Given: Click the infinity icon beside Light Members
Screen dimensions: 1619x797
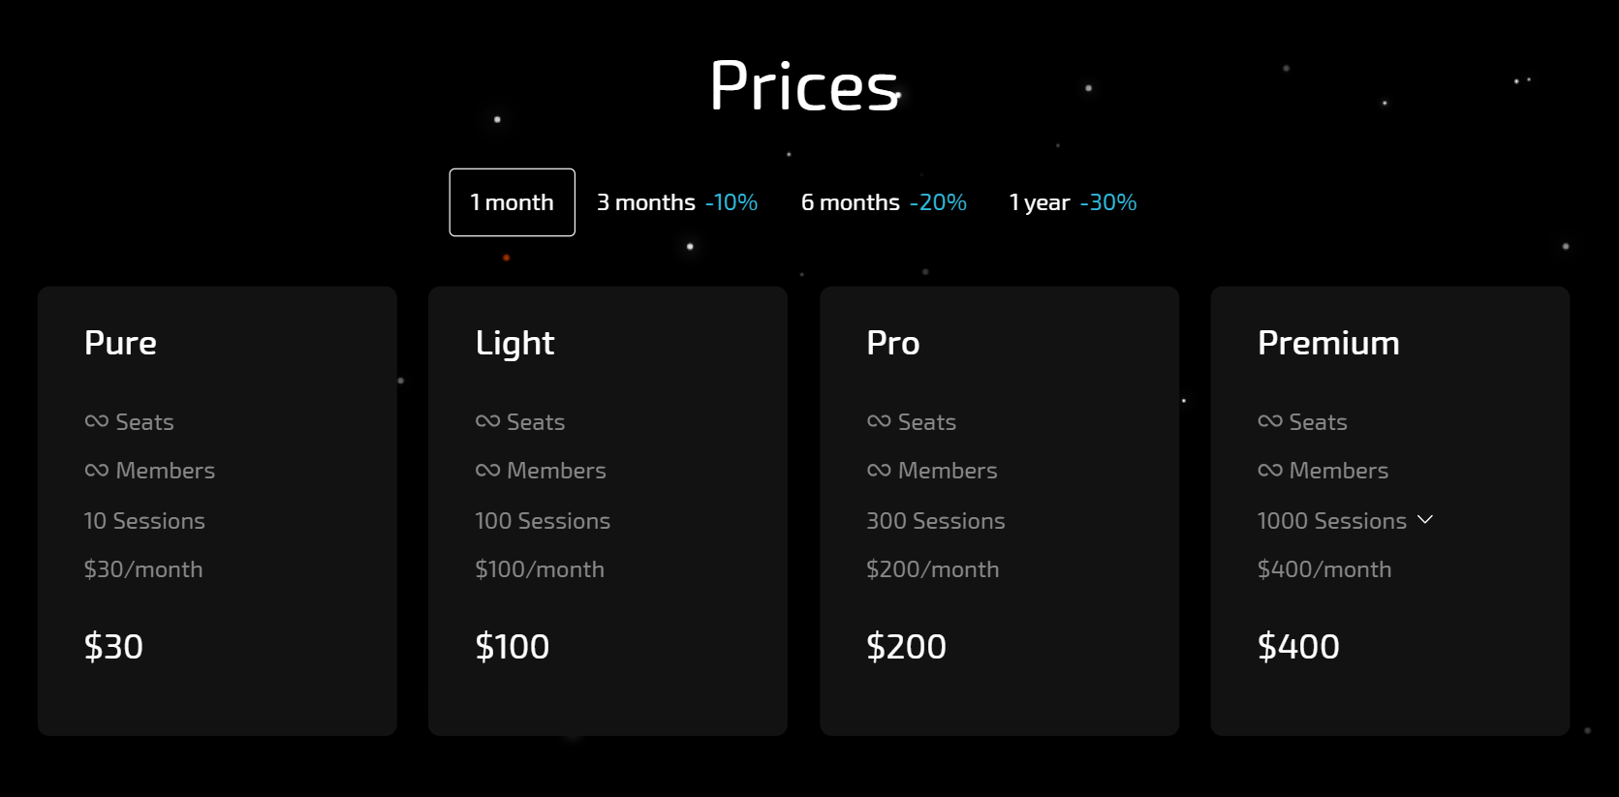Looking at the screenshot, I should click(487, 471).
